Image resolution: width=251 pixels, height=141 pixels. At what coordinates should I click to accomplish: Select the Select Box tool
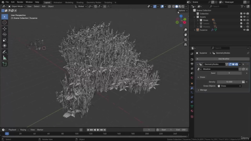[x=4, y=17]
